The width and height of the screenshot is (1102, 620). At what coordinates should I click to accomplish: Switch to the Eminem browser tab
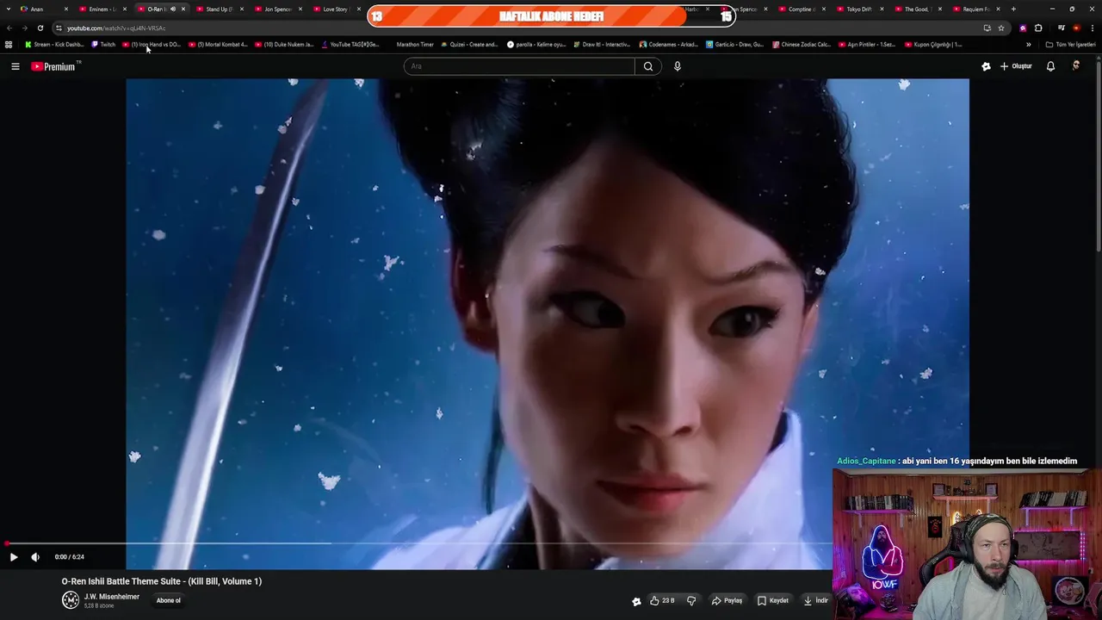pyautogui.click(x=102, y=9)
